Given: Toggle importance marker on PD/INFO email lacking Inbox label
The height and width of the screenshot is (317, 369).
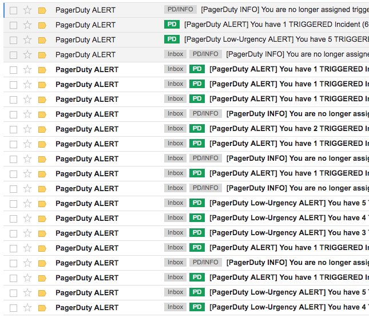Looking at the screenshot, I should pos(42,10).
